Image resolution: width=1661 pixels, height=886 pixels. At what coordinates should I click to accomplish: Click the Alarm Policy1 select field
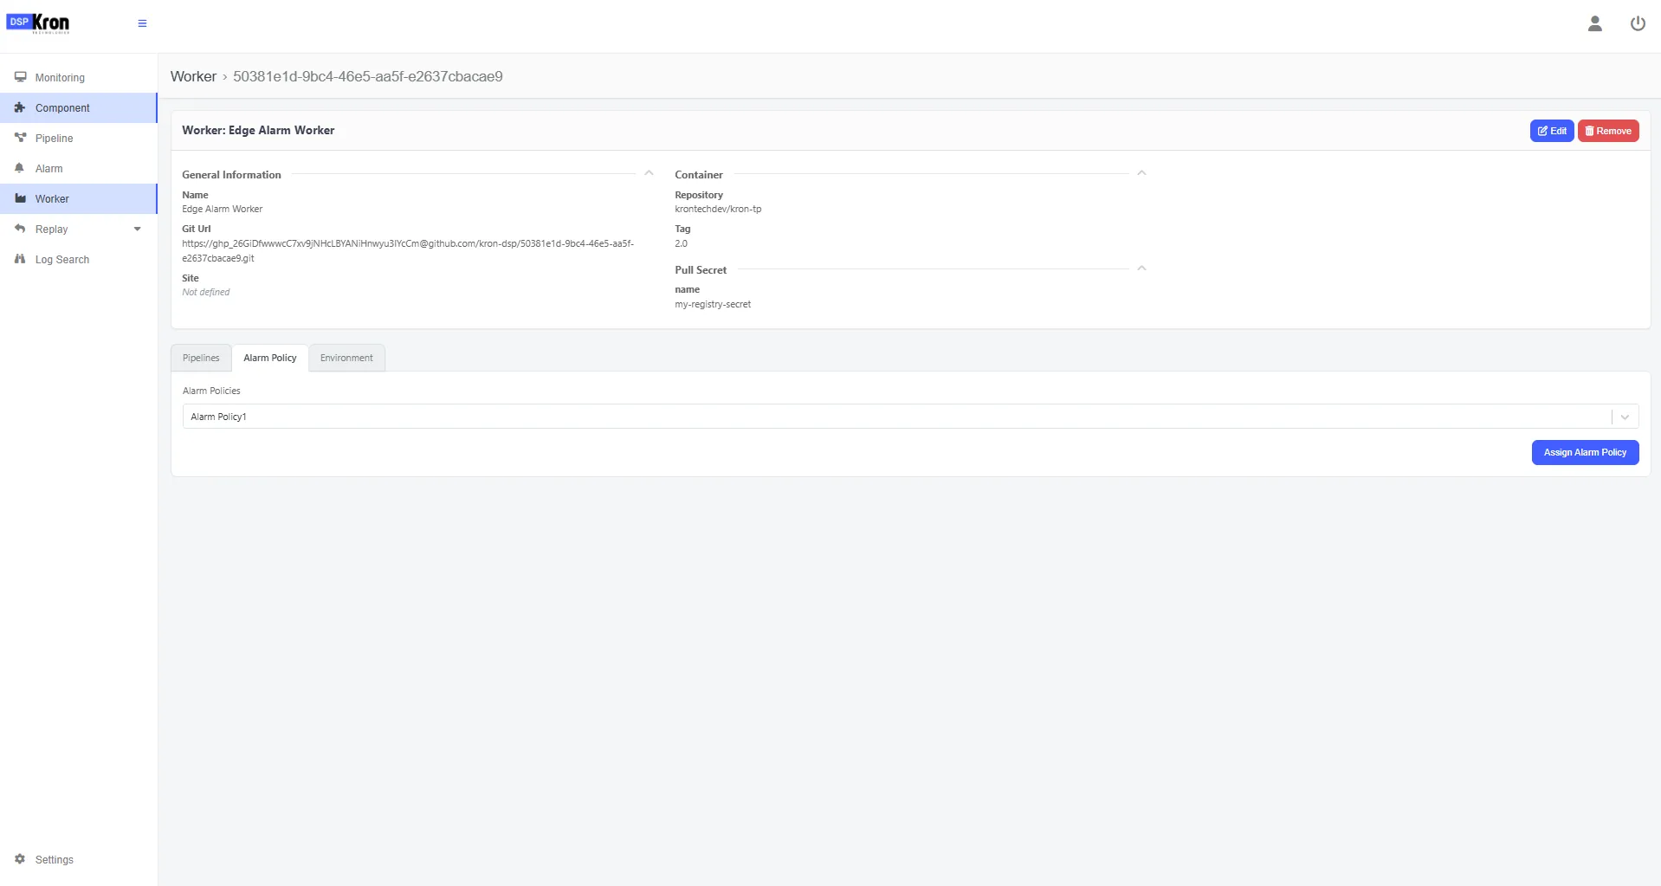(x=910, y=417)
